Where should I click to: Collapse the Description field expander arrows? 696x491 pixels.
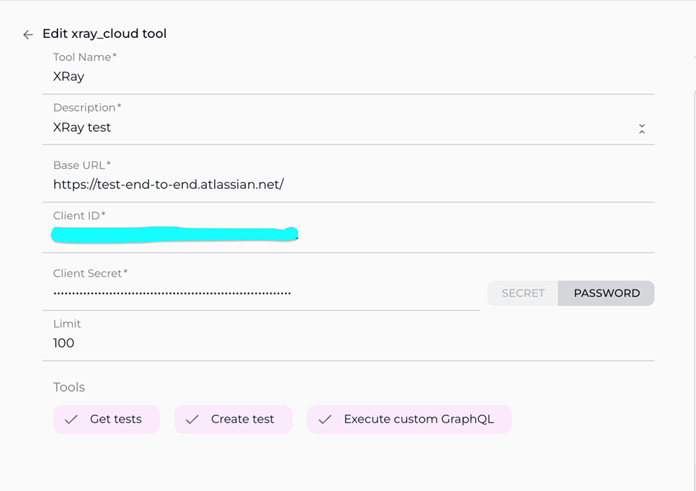[642, 129]
